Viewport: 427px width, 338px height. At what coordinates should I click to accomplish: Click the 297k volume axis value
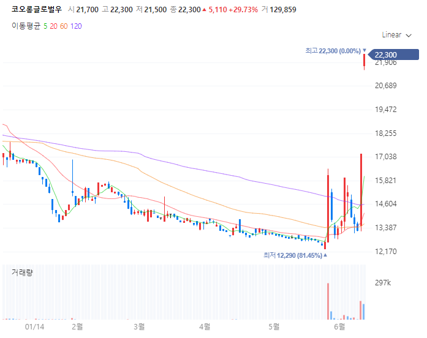pos(383,283)
